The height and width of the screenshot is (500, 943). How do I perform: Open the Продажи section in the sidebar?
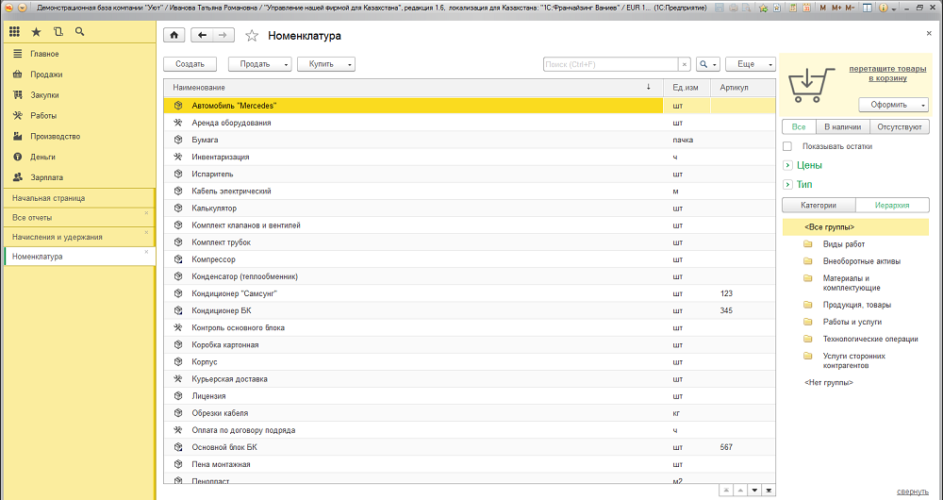pos(45,75)
